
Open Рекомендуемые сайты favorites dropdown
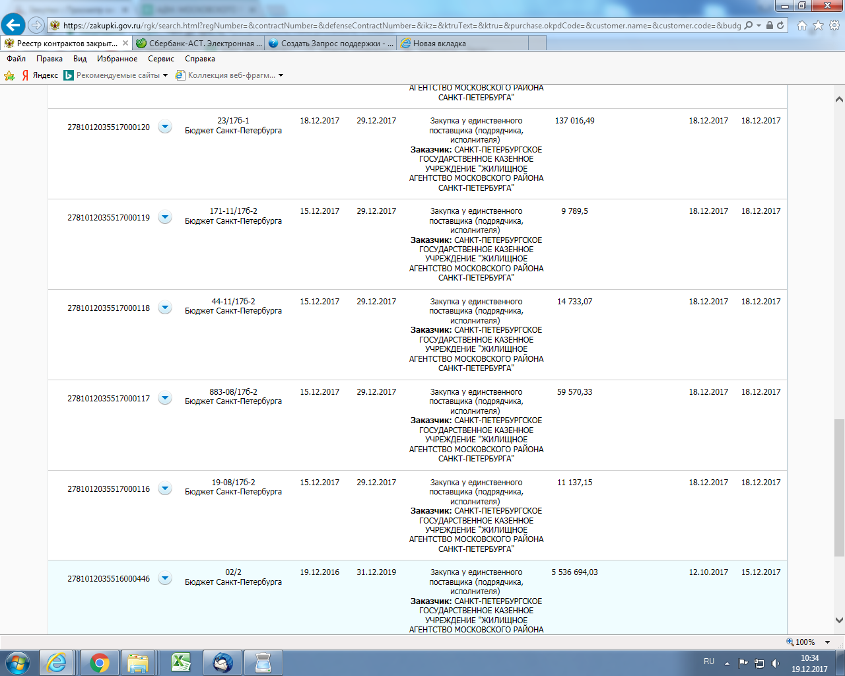[116, 75]
